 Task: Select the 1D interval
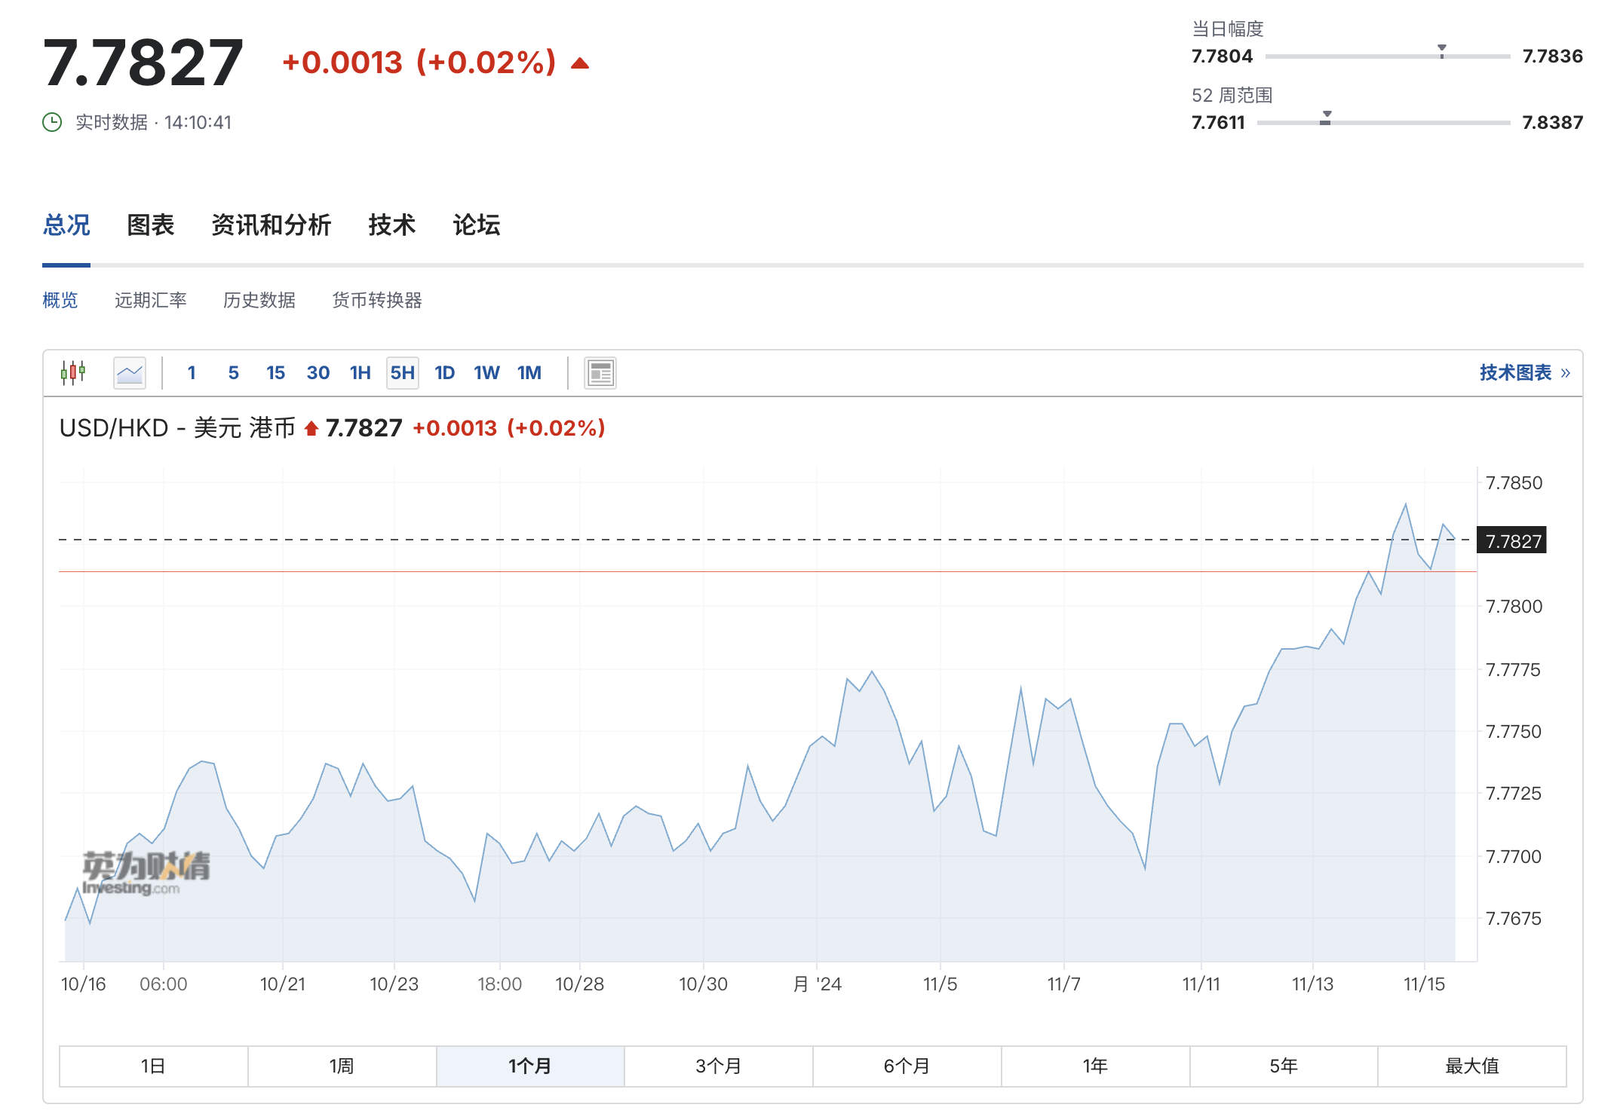445,372
